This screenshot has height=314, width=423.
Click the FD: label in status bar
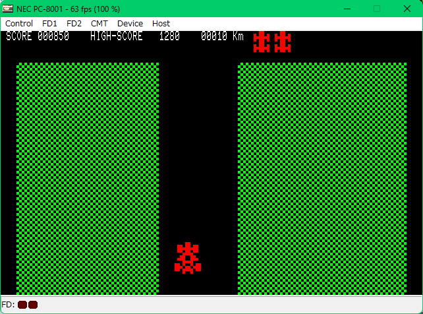[x=8, y=305]
